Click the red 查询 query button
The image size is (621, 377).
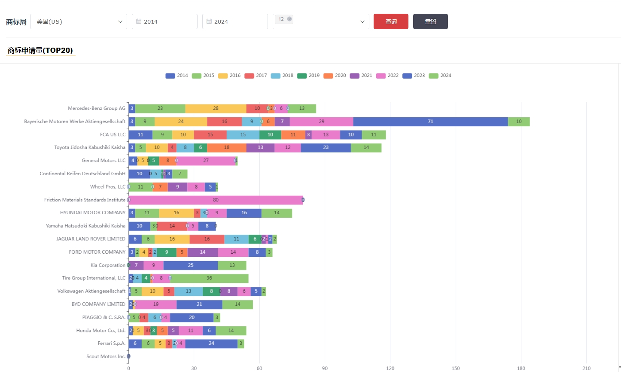pyautogui.click(x=391, y=21)
